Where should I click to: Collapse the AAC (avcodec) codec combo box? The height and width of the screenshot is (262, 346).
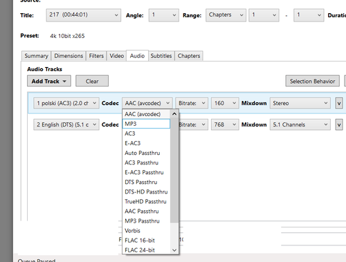click(x=147, y=103)
